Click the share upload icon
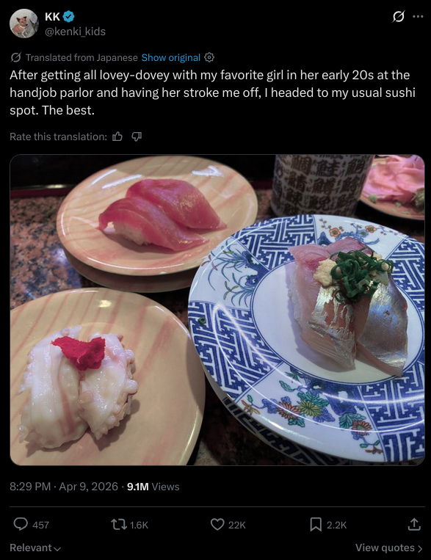The image size is (431, 560). 414,524
